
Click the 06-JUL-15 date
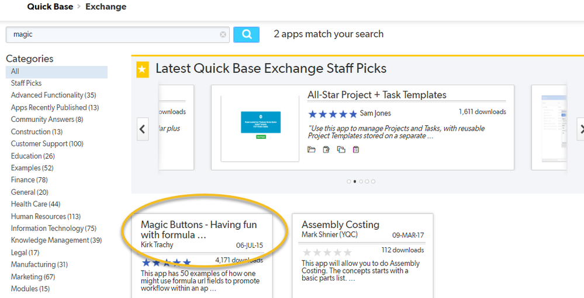point(250,246)
